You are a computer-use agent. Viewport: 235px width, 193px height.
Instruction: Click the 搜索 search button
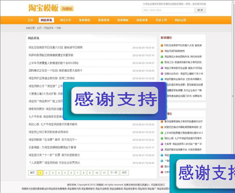[200, 10]
